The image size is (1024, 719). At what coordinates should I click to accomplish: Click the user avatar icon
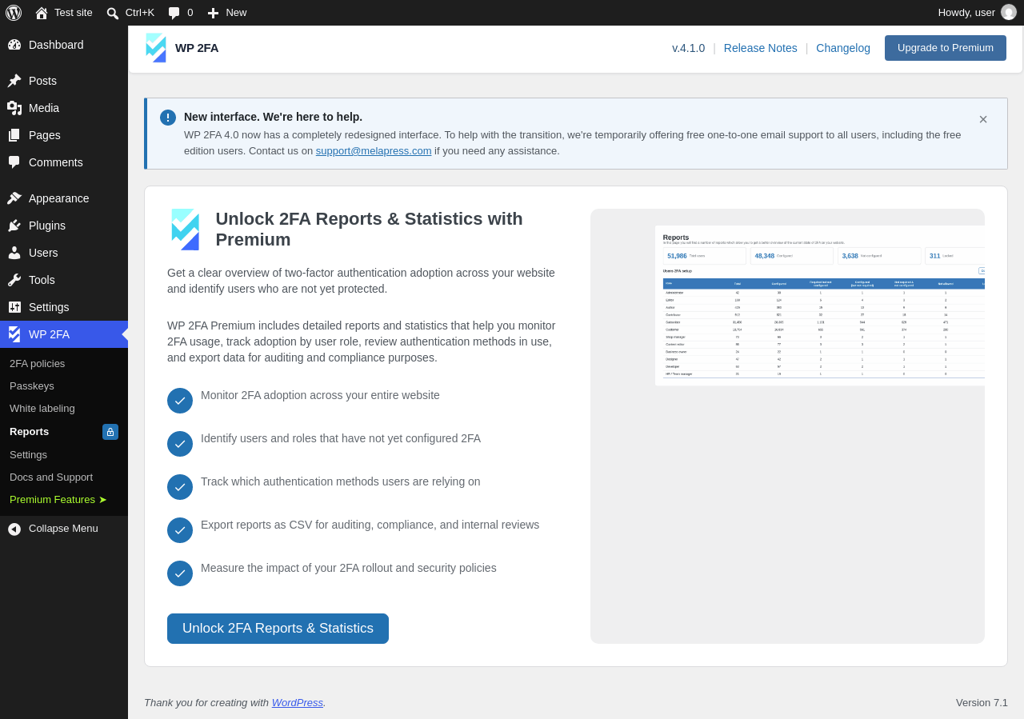pos(1009,13)
